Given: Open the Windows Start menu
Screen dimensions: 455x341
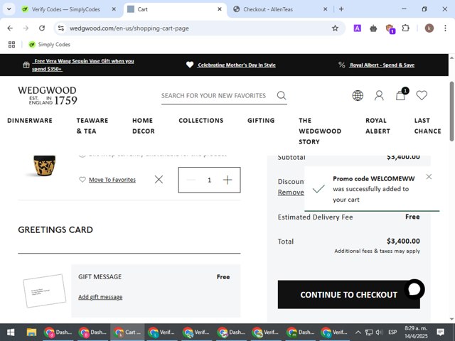Looking at the screenshot, I should (x=11, y=332).
